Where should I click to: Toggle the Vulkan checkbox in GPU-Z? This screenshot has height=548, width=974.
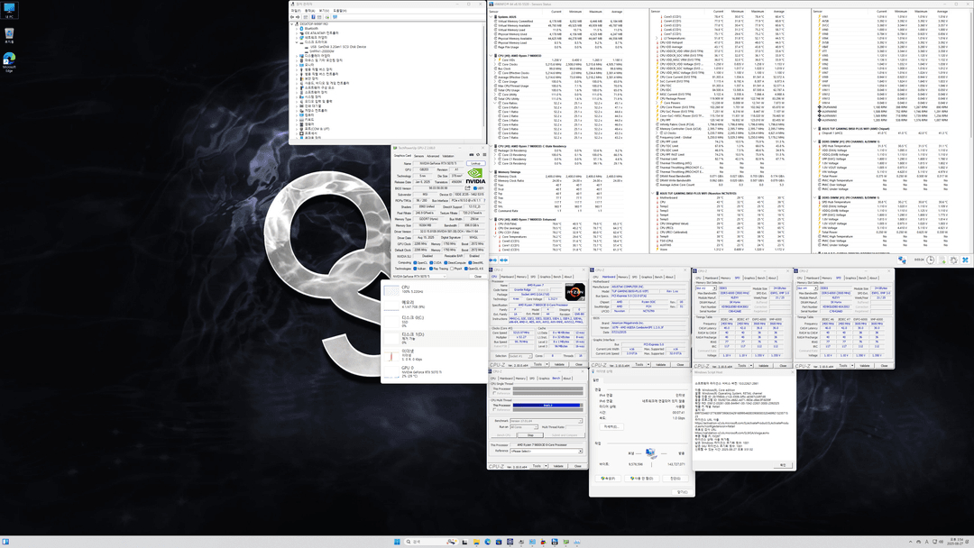click(415, 269)
